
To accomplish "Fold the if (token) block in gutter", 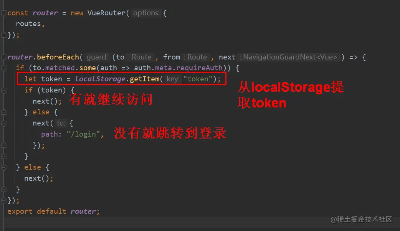I will point(3,90).
